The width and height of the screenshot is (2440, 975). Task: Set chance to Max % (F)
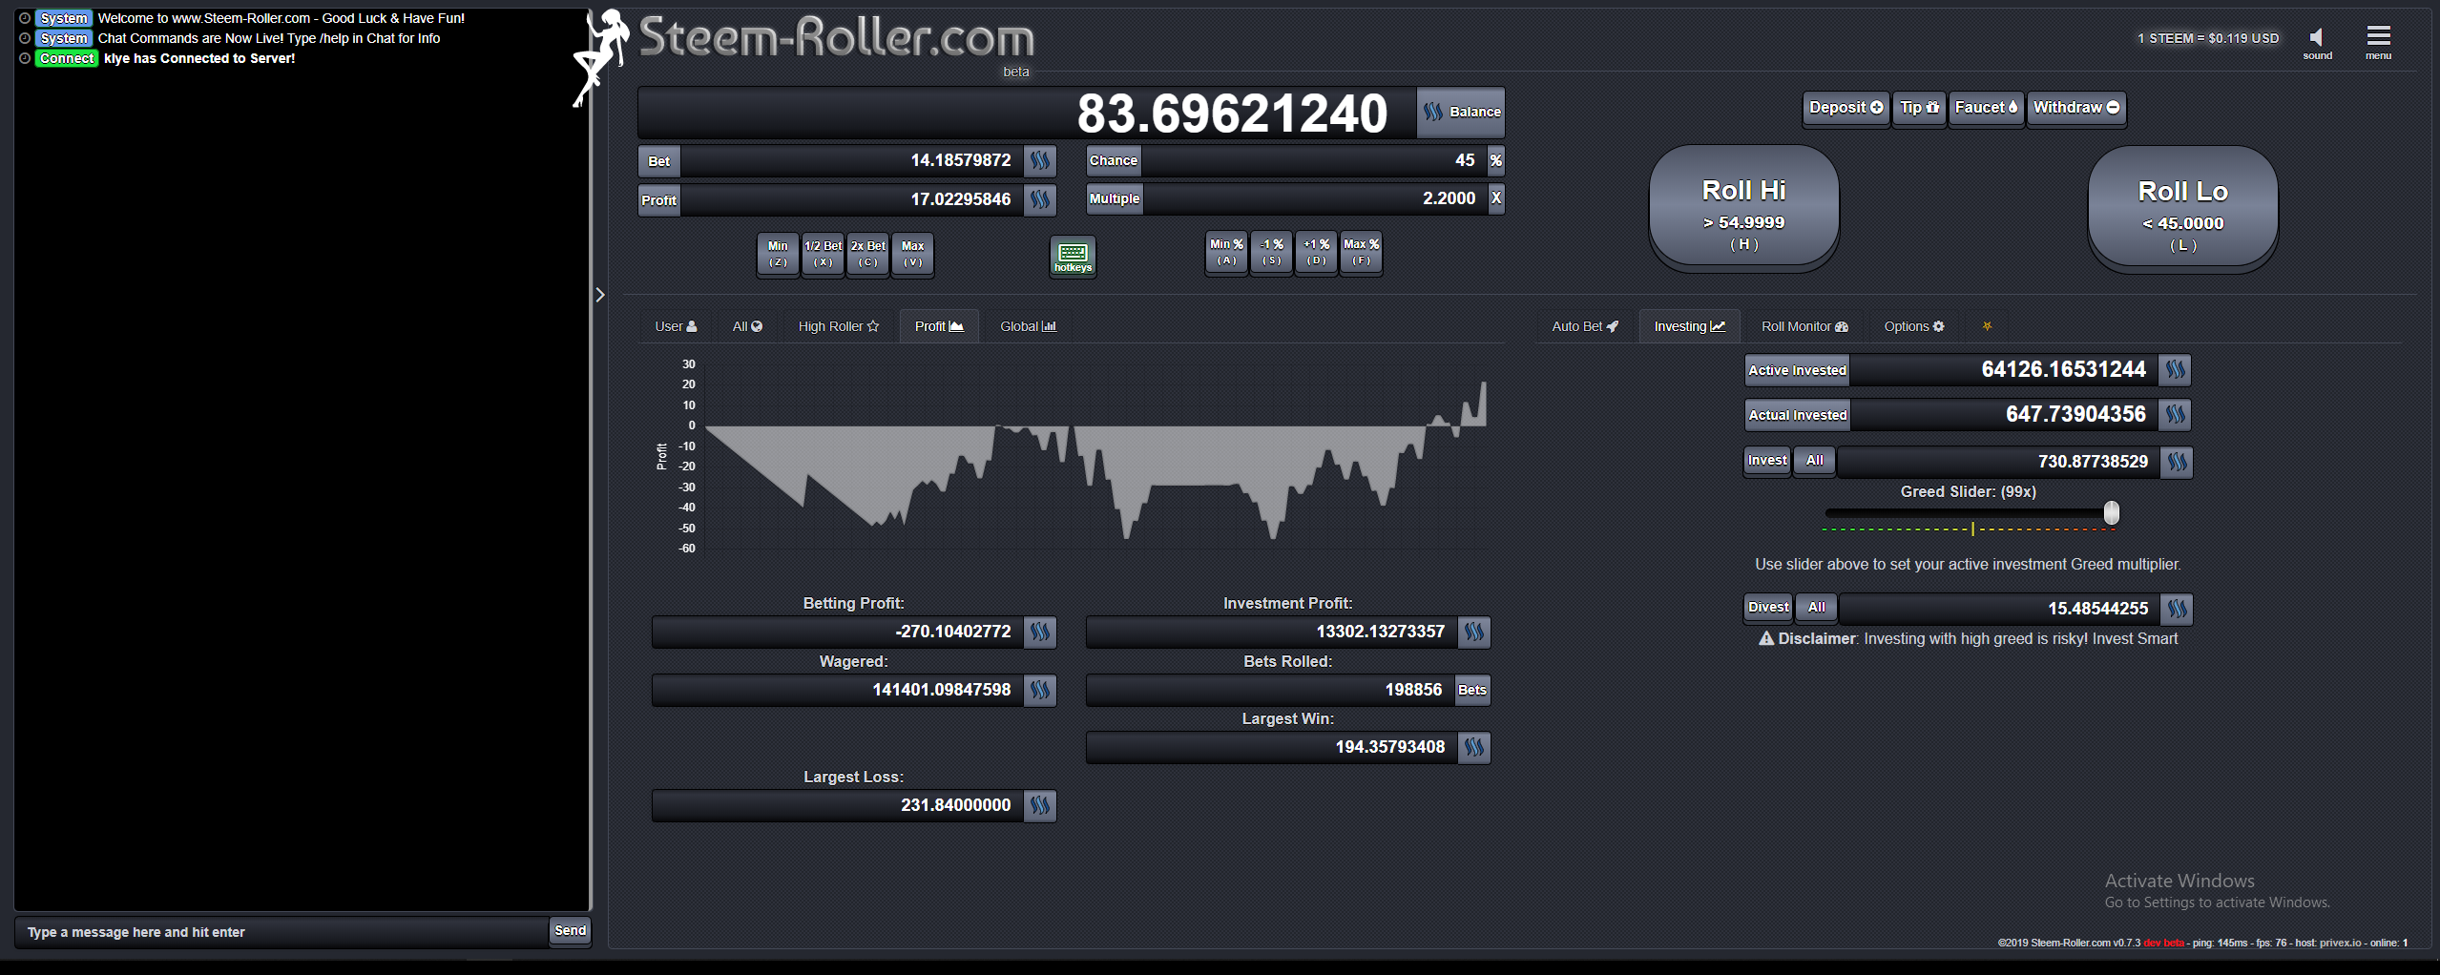tap(1361, 252)
